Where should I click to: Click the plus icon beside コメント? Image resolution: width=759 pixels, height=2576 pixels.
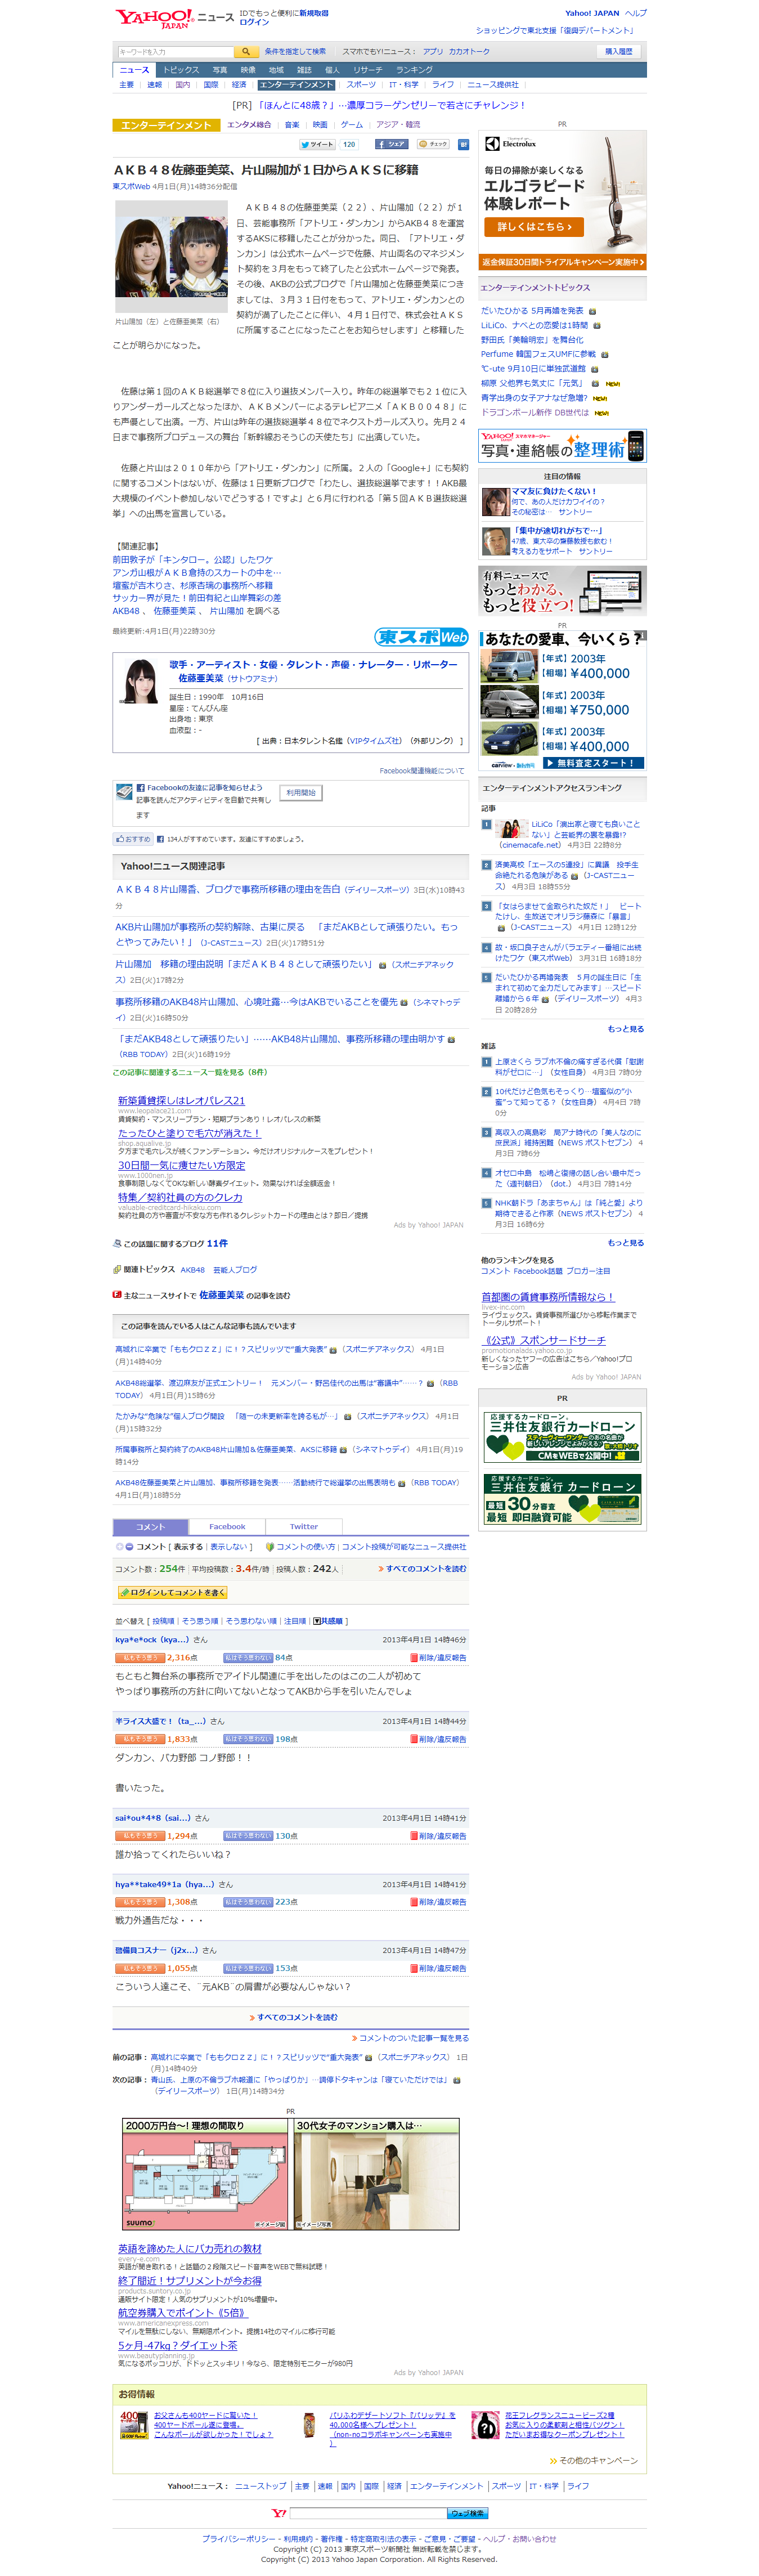tap(119, 1546)
